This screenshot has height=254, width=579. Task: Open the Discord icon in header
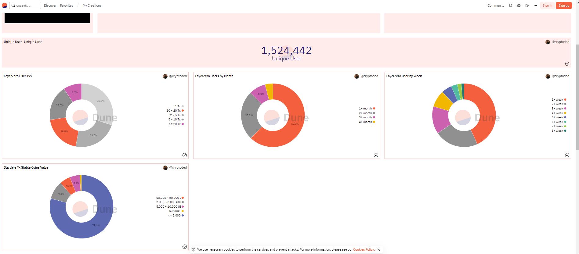(x=519, y=5)
